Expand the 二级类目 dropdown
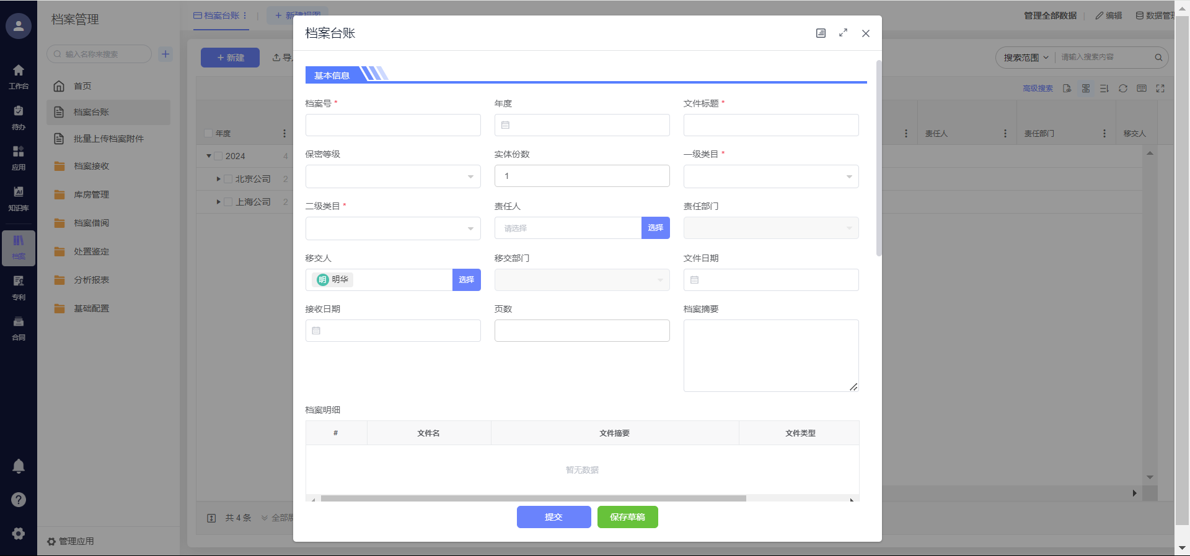Viewport: 1190px width, 556px height. coord(393,228)
